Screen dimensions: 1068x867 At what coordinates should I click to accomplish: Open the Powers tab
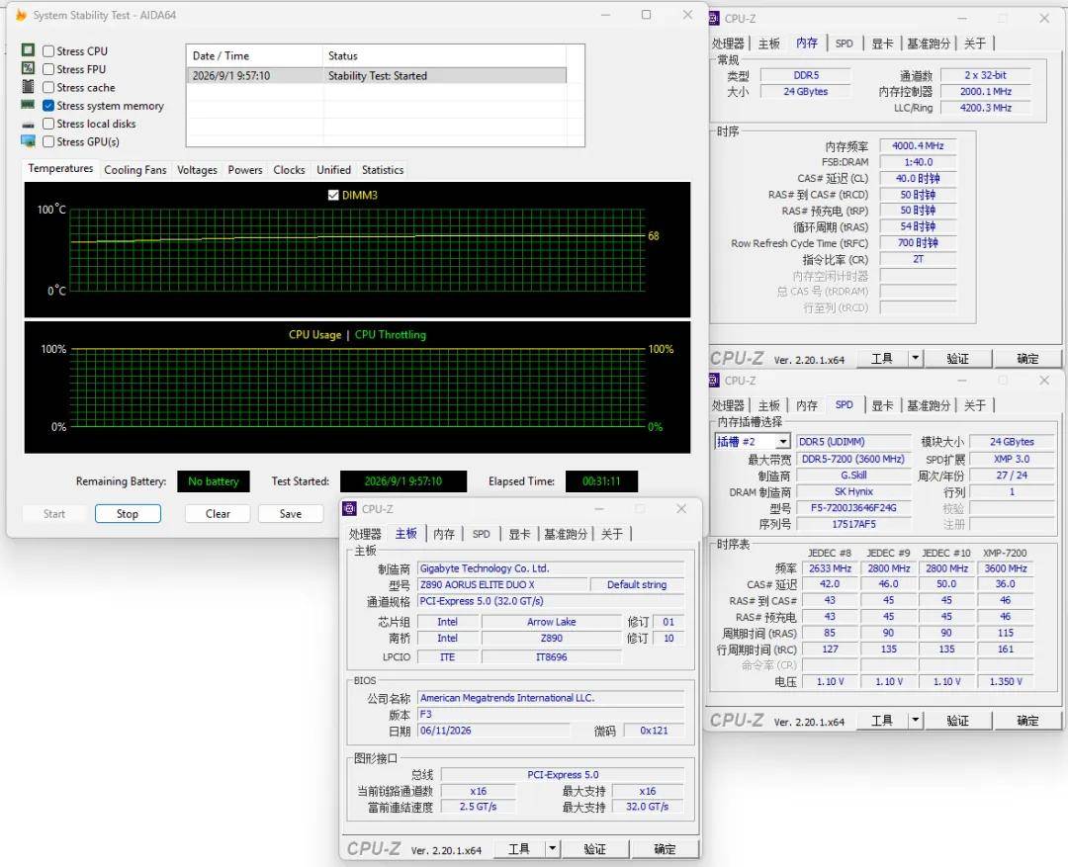[245, 170]
